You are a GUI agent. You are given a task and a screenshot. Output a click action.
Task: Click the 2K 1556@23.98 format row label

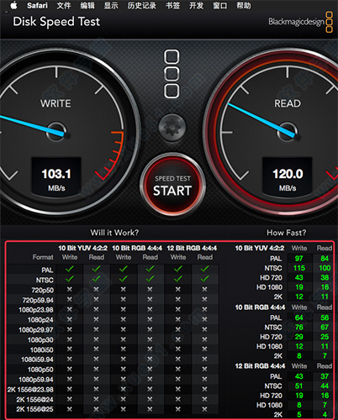click(x=30, y=390)
